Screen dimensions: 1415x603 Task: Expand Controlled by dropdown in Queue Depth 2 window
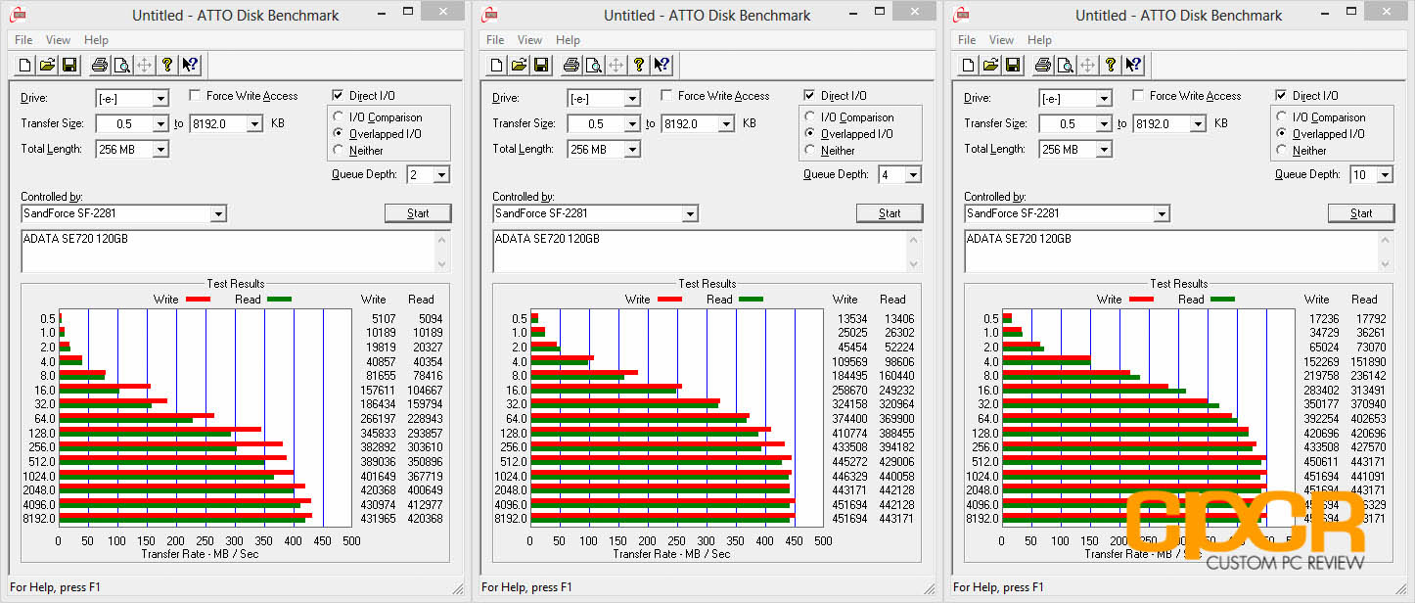tap(218, 213)
